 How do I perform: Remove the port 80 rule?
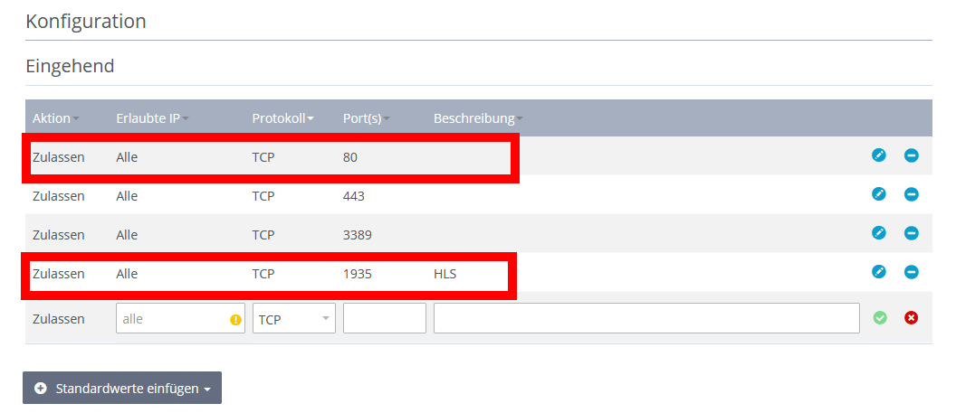click(911, 155)
